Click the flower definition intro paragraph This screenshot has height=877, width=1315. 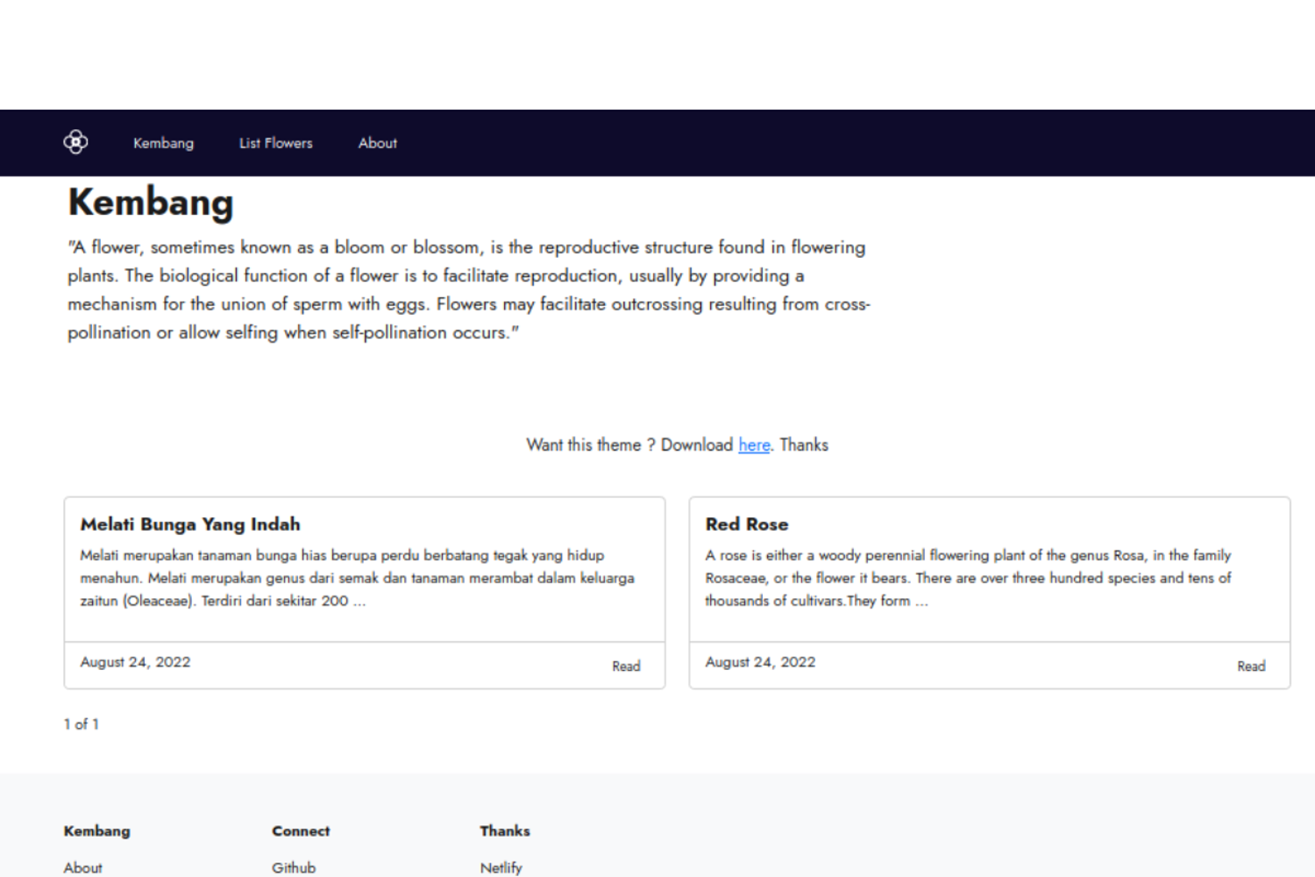[469, 289]
